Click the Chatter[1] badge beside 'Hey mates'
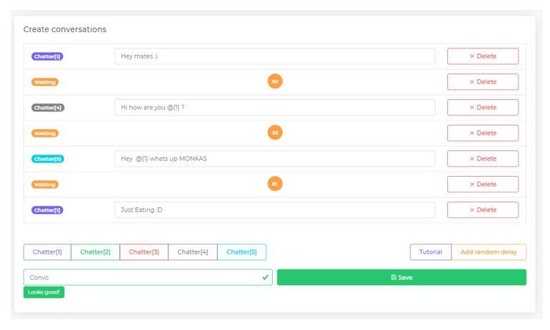The width and height of the screenshot is (550, 330). pos(47,56)
